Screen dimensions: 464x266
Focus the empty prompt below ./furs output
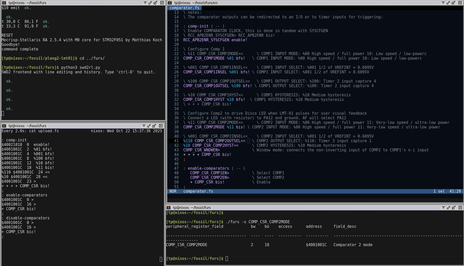227,259
